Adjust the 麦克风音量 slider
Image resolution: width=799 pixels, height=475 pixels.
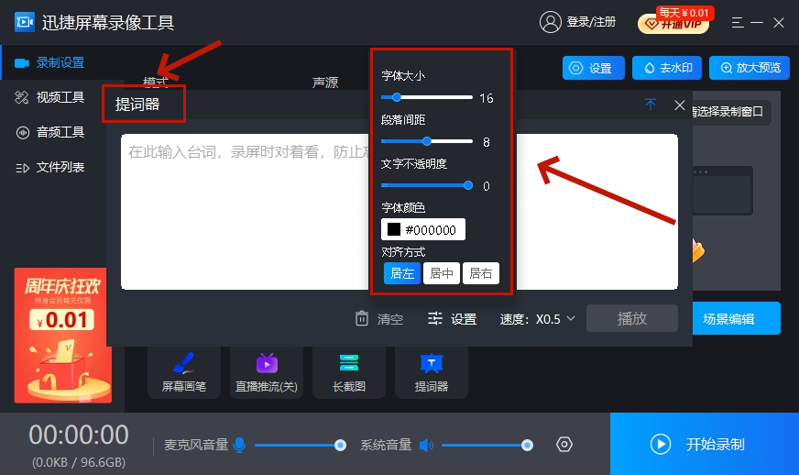[301, 446]
